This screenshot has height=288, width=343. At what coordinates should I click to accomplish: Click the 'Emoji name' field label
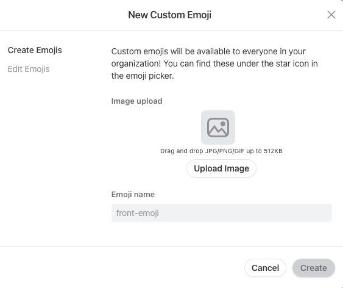[x=133, y=194]
